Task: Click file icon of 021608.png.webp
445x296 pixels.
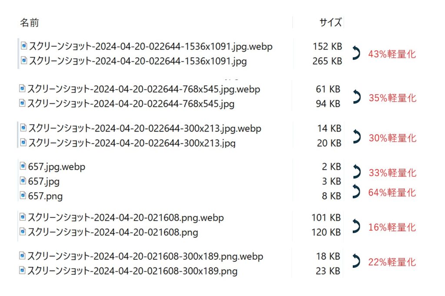Action: 23,217
